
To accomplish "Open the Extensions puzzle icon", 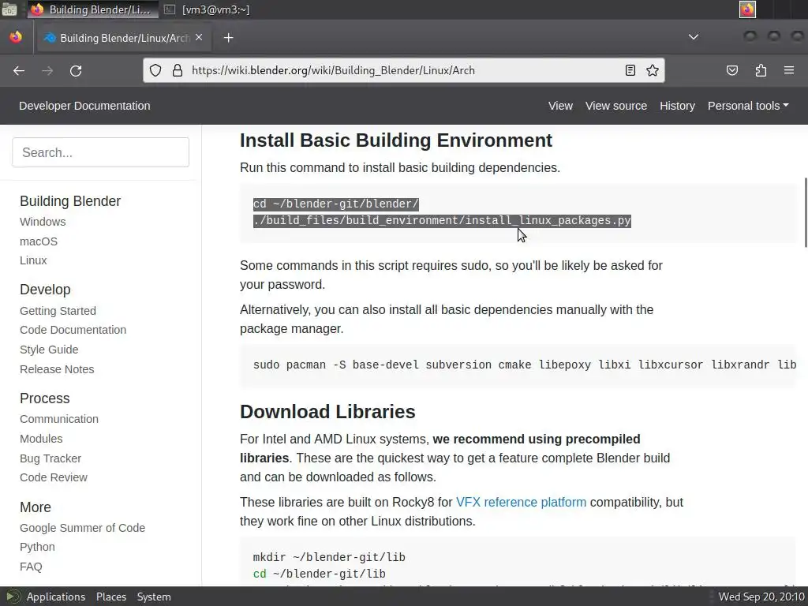I will tap(761, 70).
